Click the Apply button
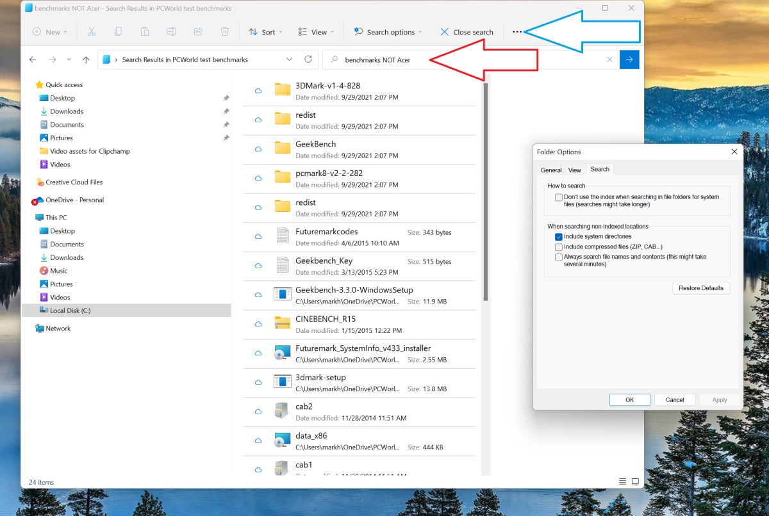769x516 pixels. (x=720, y=399)
